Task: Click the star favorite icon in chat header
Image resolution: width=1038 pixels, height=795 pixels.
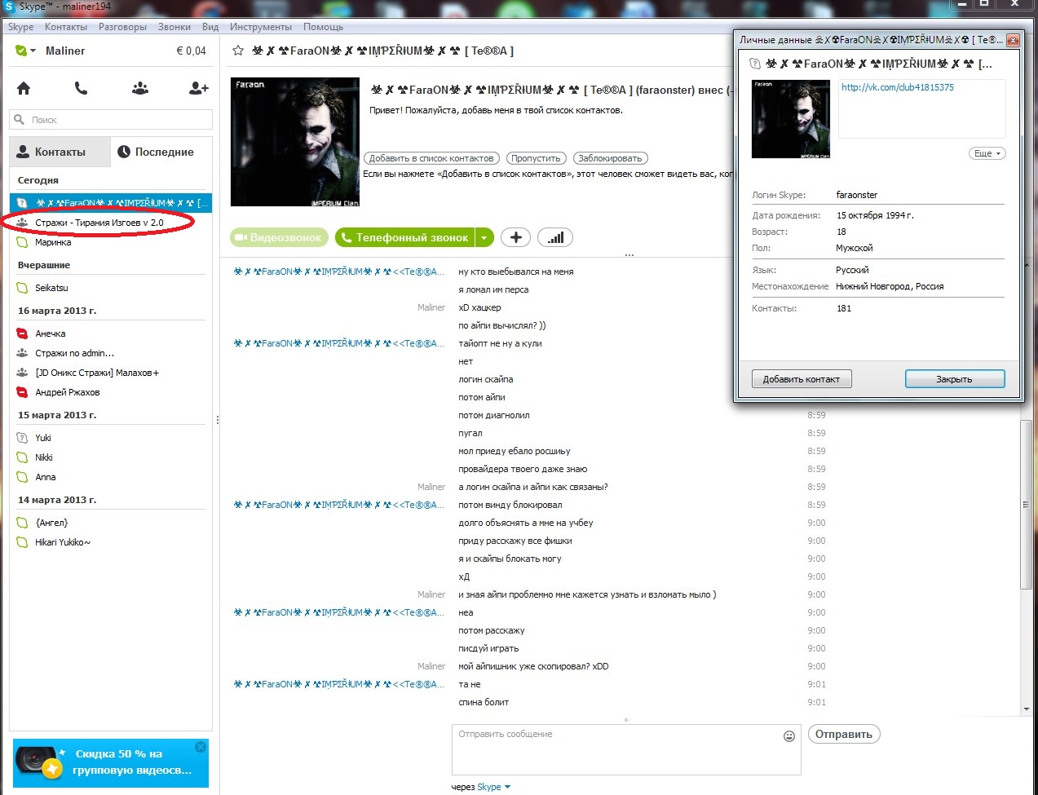Action: point(238,51)
